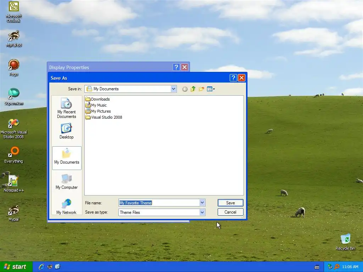The width and height of the screenshot is (363, 272).
Task: Open the Start menu
Action: 16,267
